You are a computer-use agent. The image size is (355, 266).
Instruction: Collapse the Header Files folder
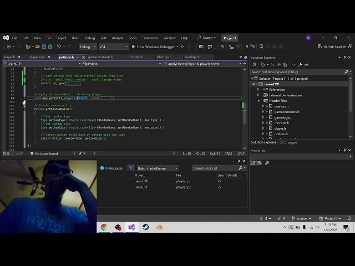(258, 101)
